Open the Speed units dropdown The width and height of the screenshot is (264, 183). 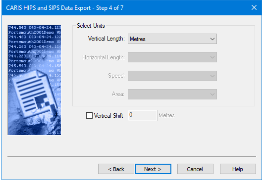pyautogui.click(x=172, y=76)
